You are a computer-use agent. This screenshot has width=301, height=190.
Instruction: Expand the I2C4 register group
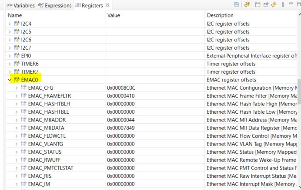pyautogui.click(x=10, y=24)
